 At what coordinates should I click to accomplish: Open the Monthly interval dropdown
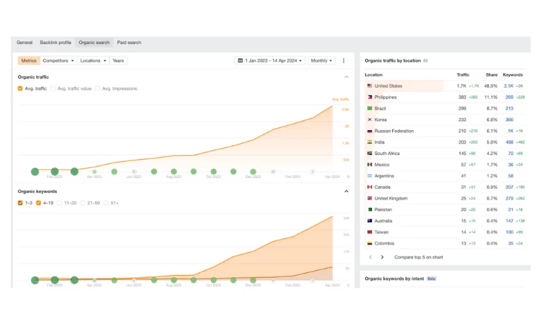tap(321, 61)
